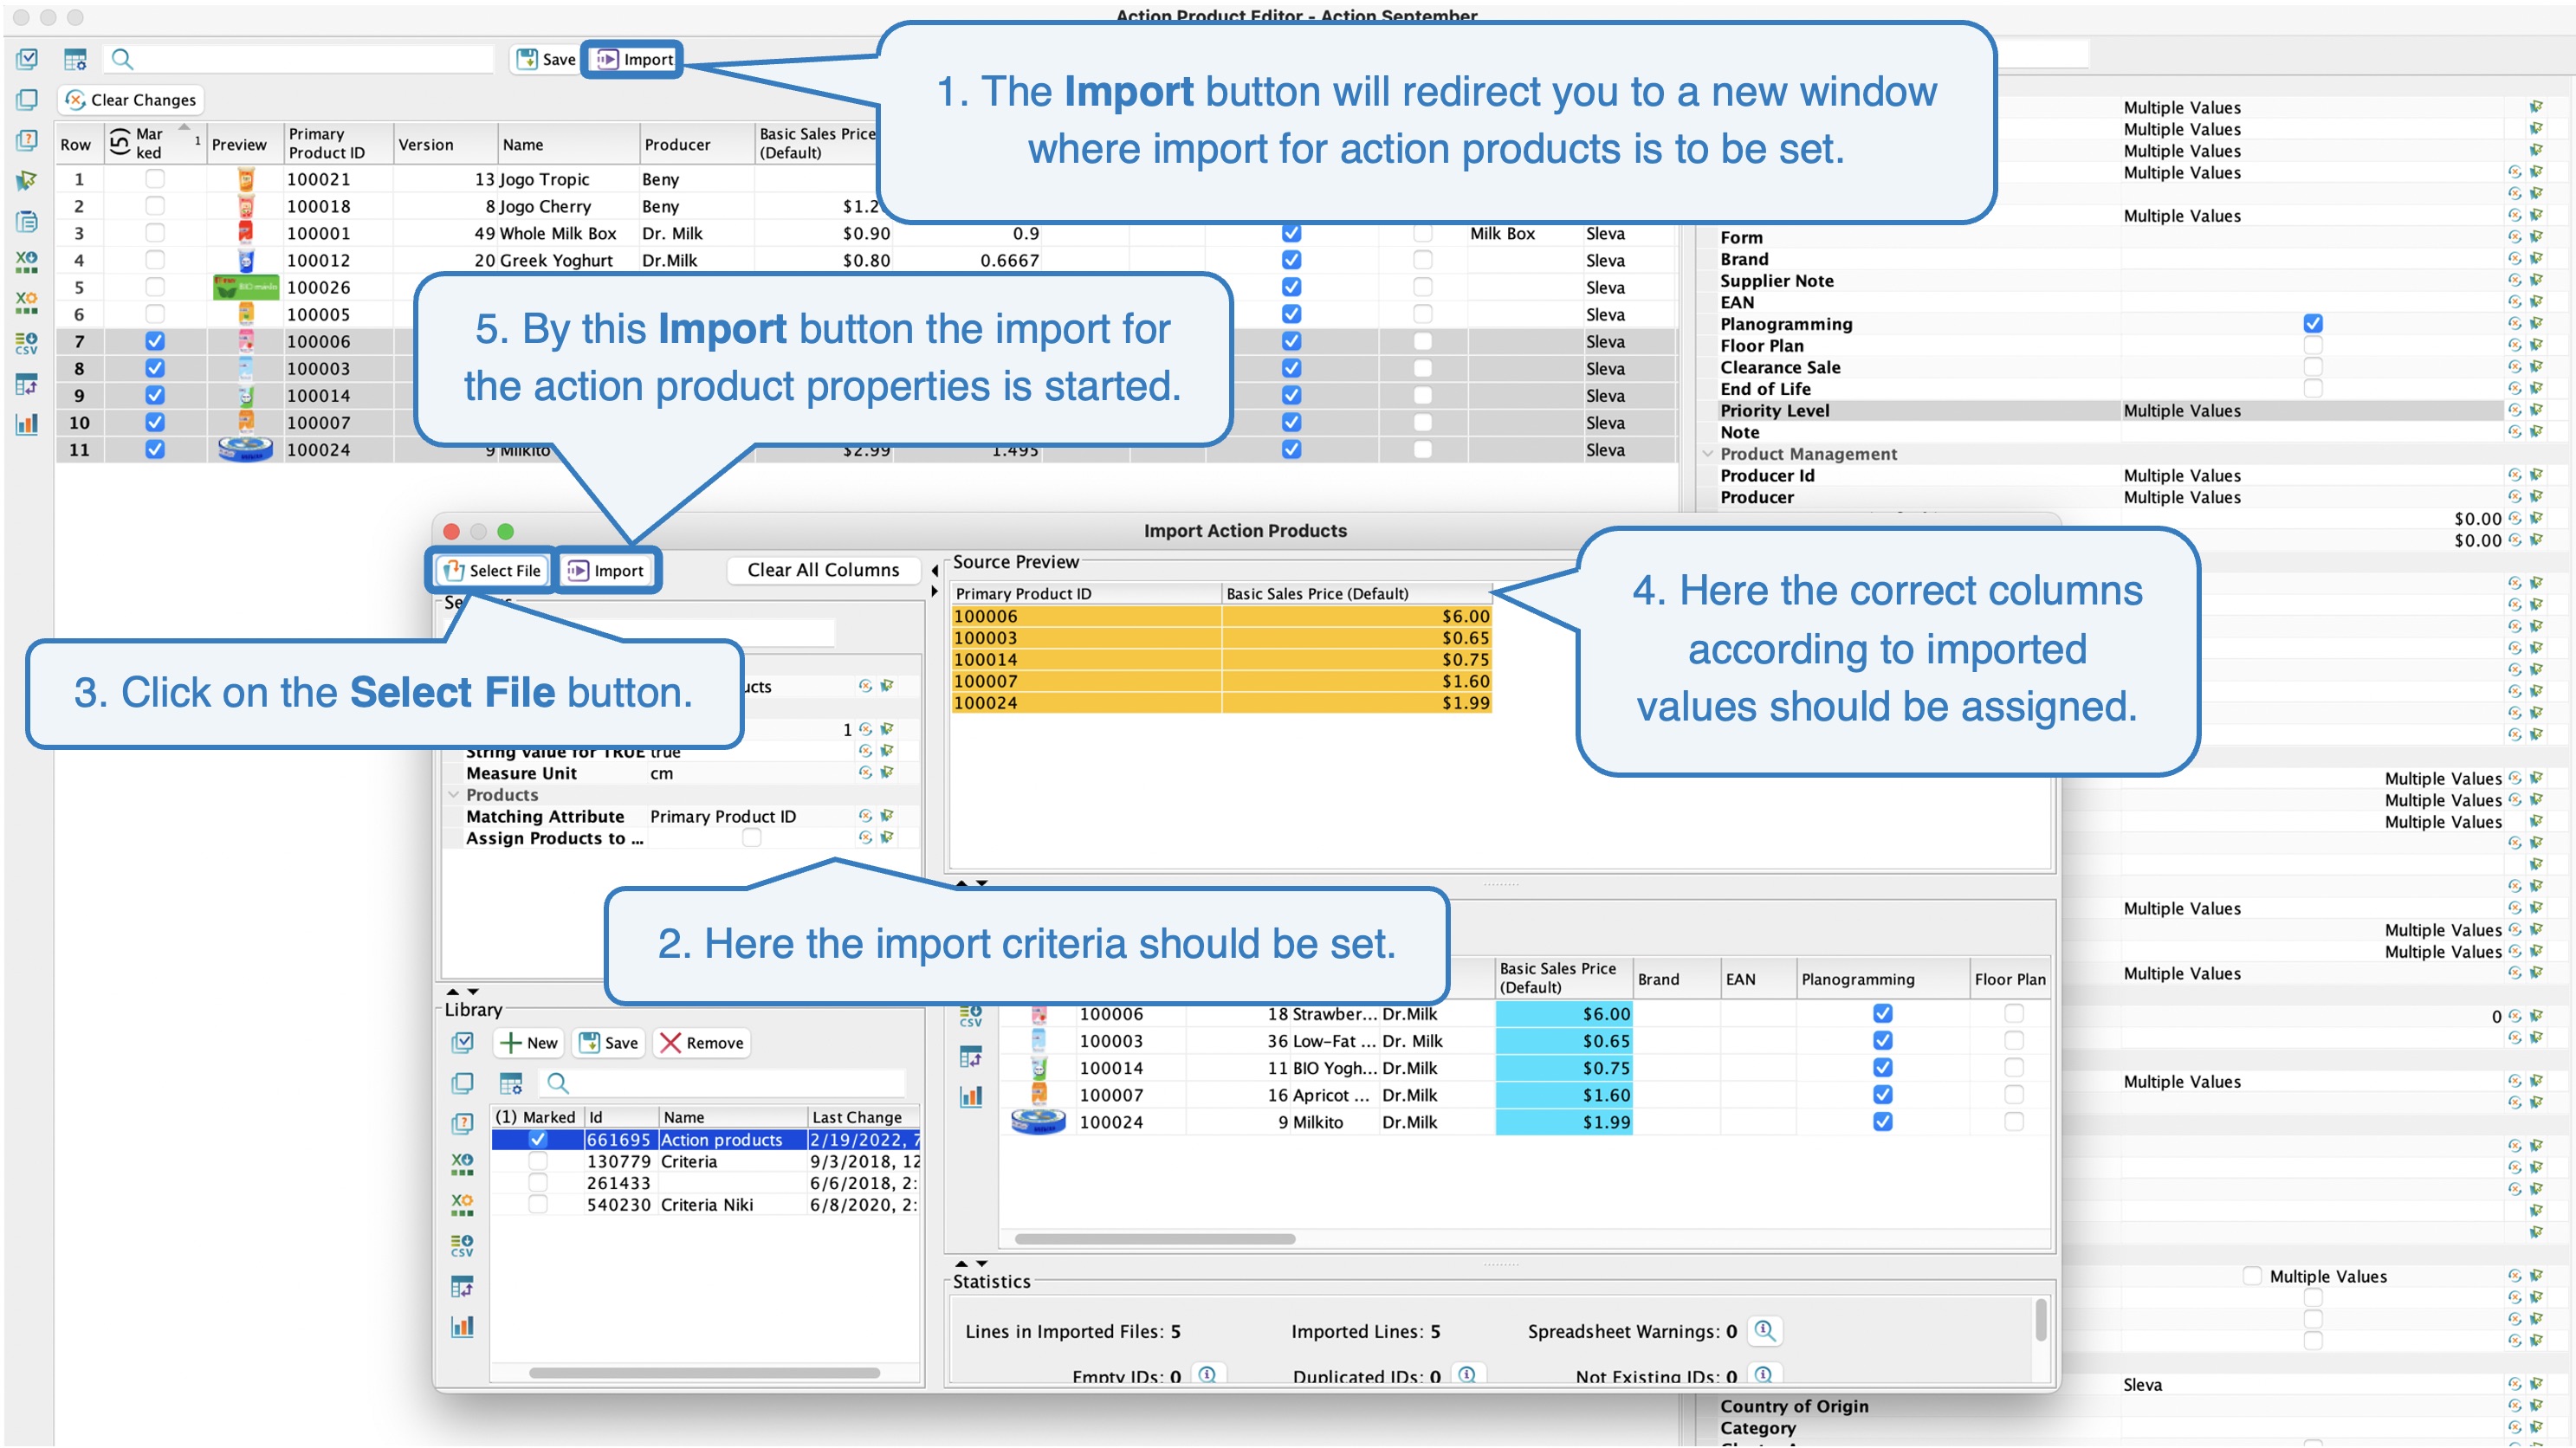Click up arrow above Statistics panel
The image size is (2576, 1448).
[x=961, y=1264]
